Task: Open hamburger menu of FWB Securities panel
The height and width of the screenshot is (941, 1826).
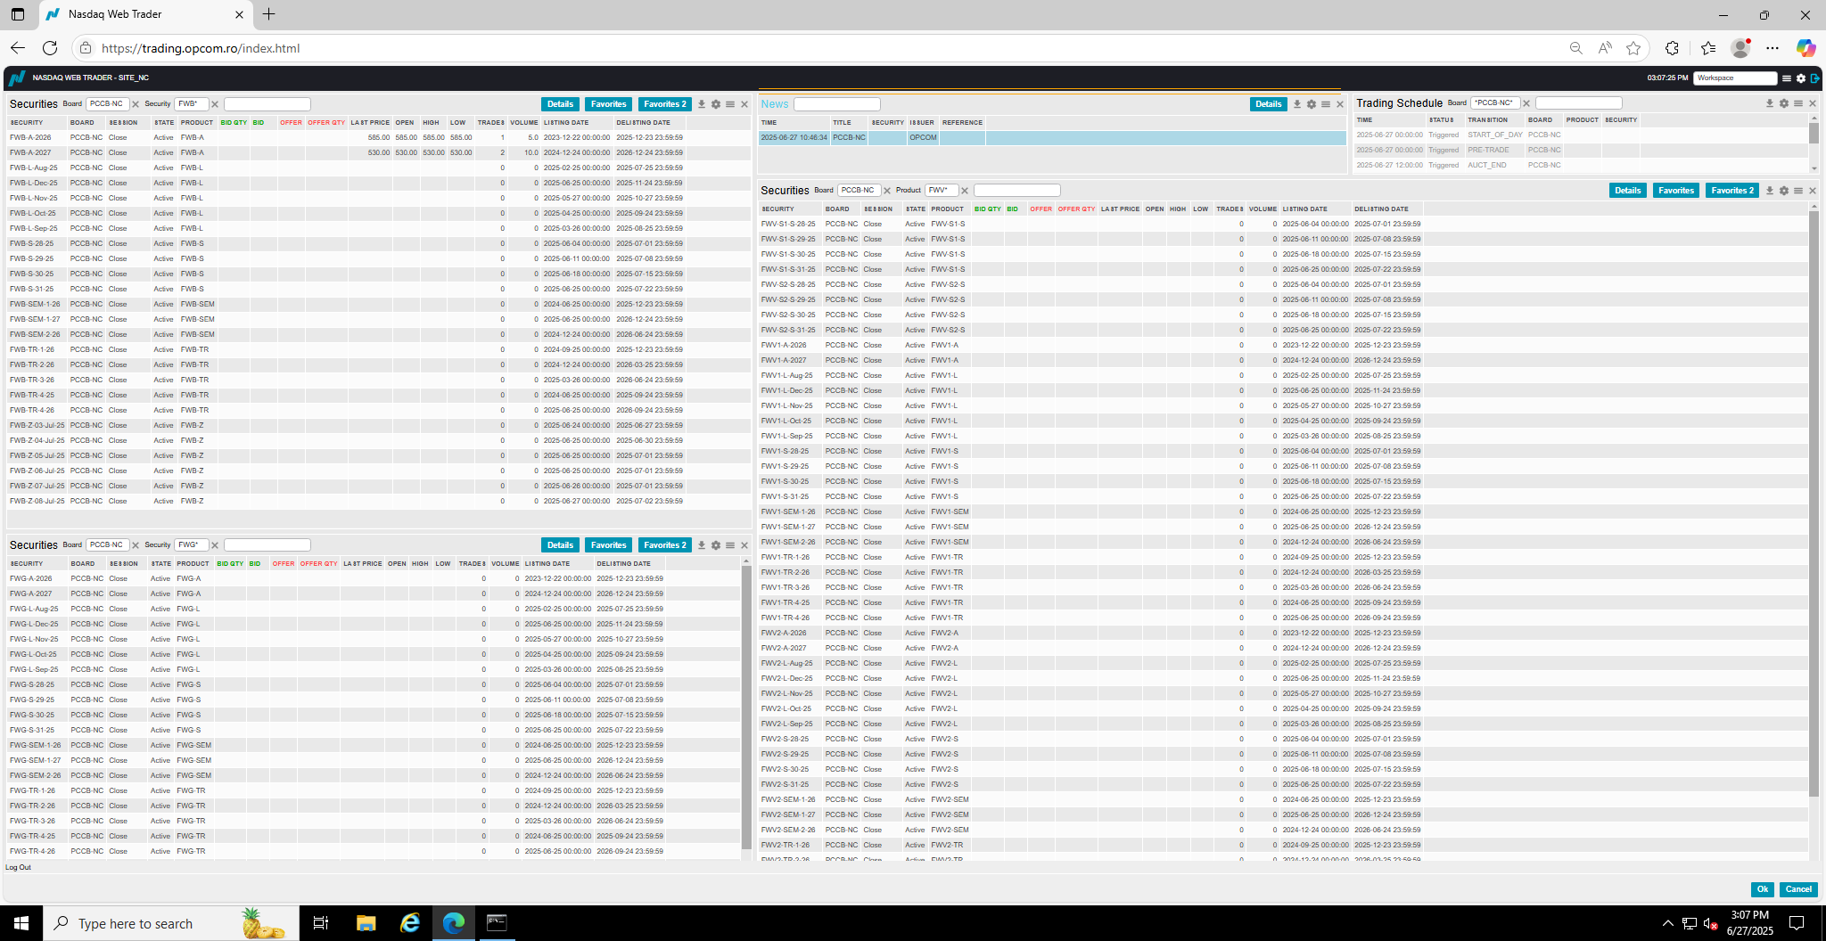Action: tap(730, 104)
